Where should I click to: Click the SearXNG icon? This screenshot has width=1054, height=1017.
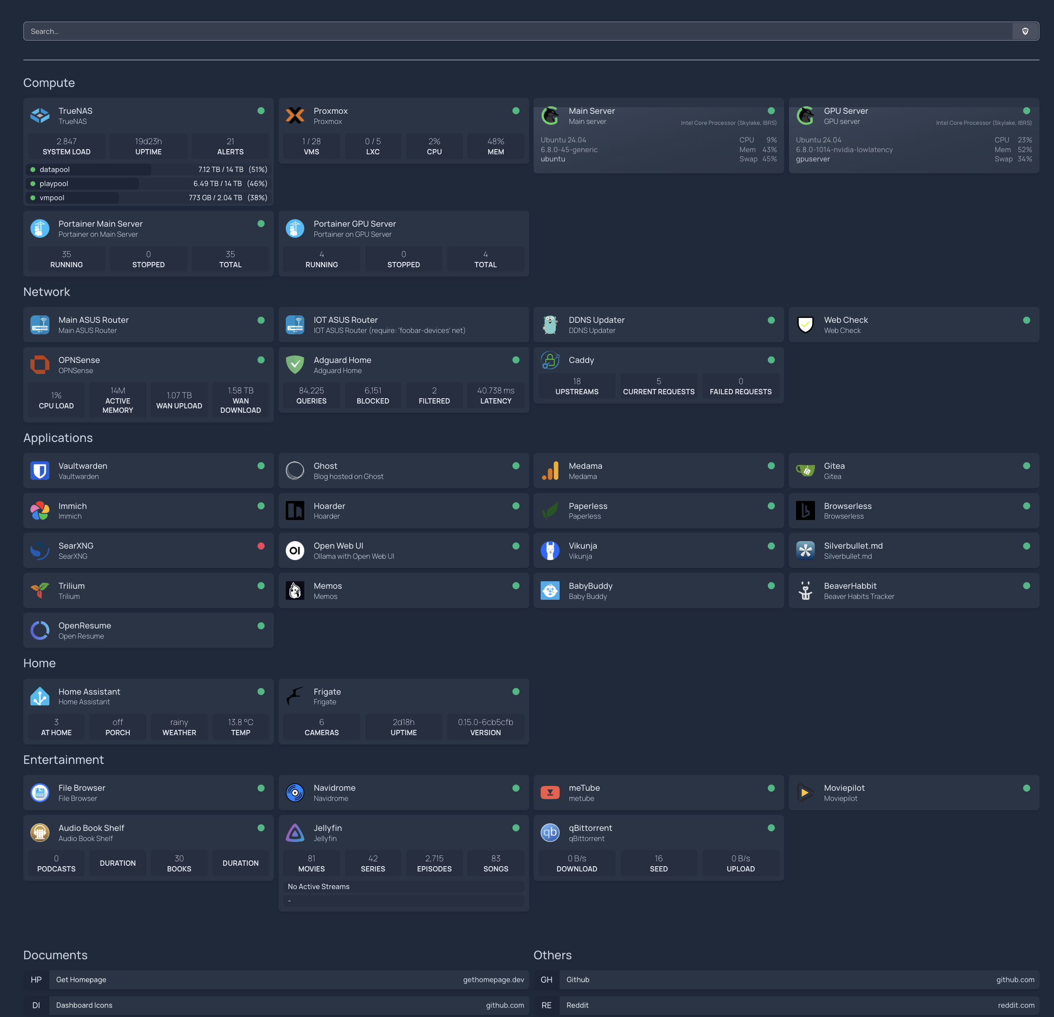(40, 551)
